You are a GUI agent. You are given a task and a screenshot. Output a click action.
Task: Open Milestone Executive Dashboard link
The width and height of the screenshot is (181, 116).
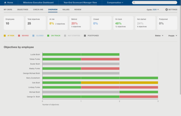click(x=38, y=3)
